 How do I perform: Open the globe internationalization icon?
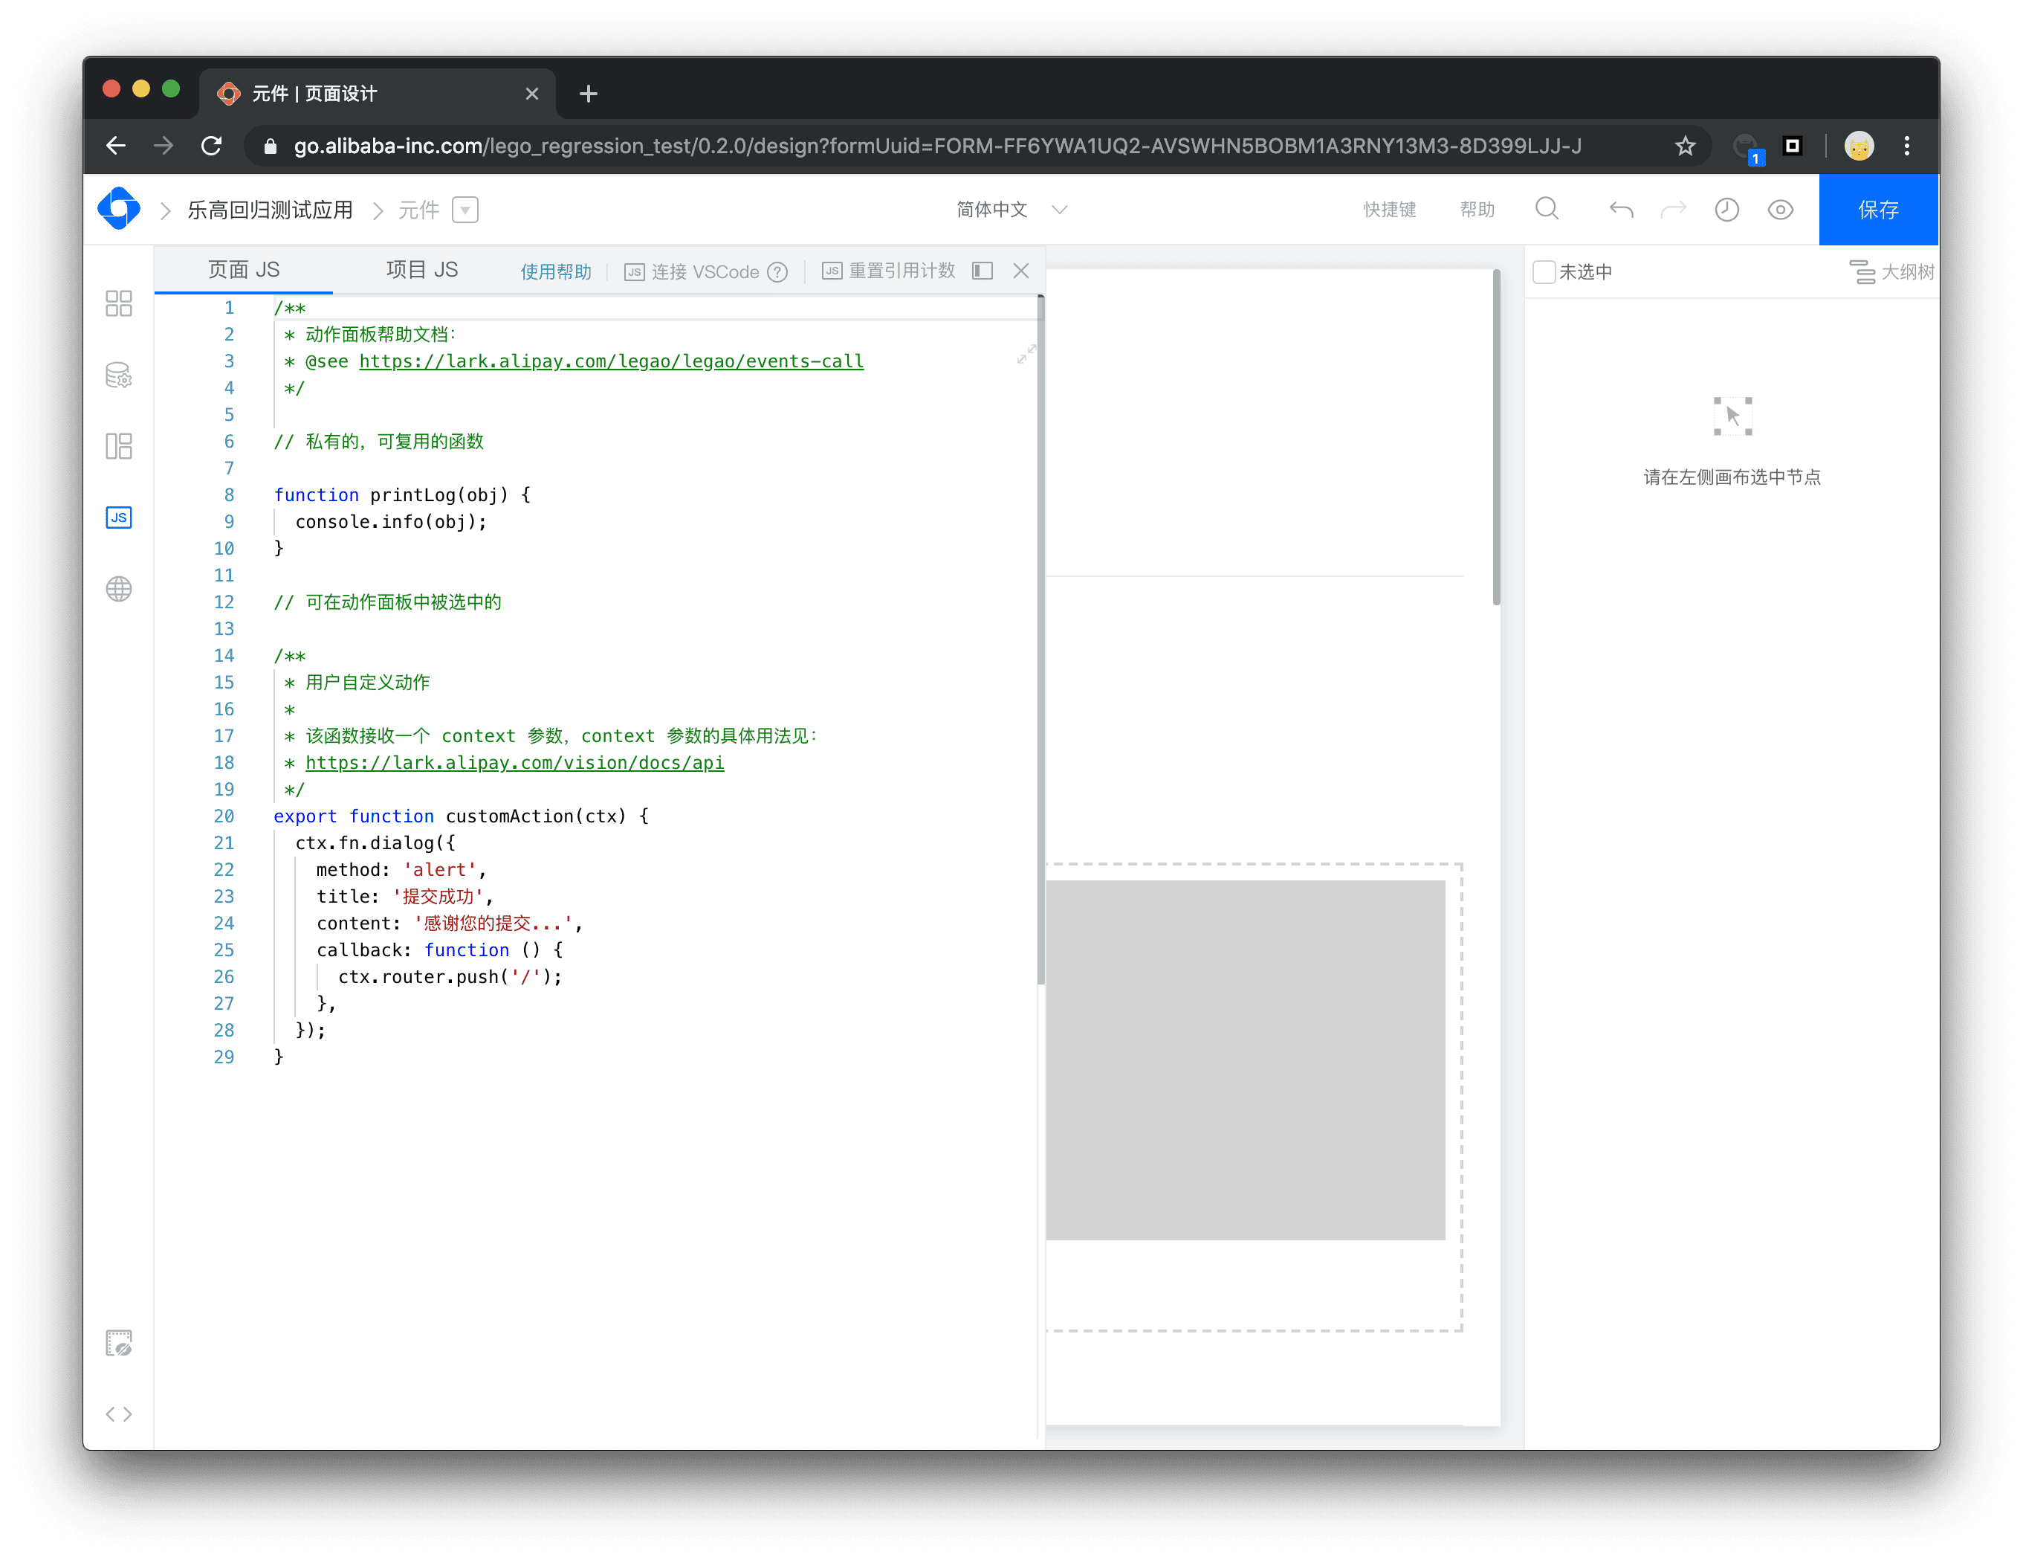point(119,589)
